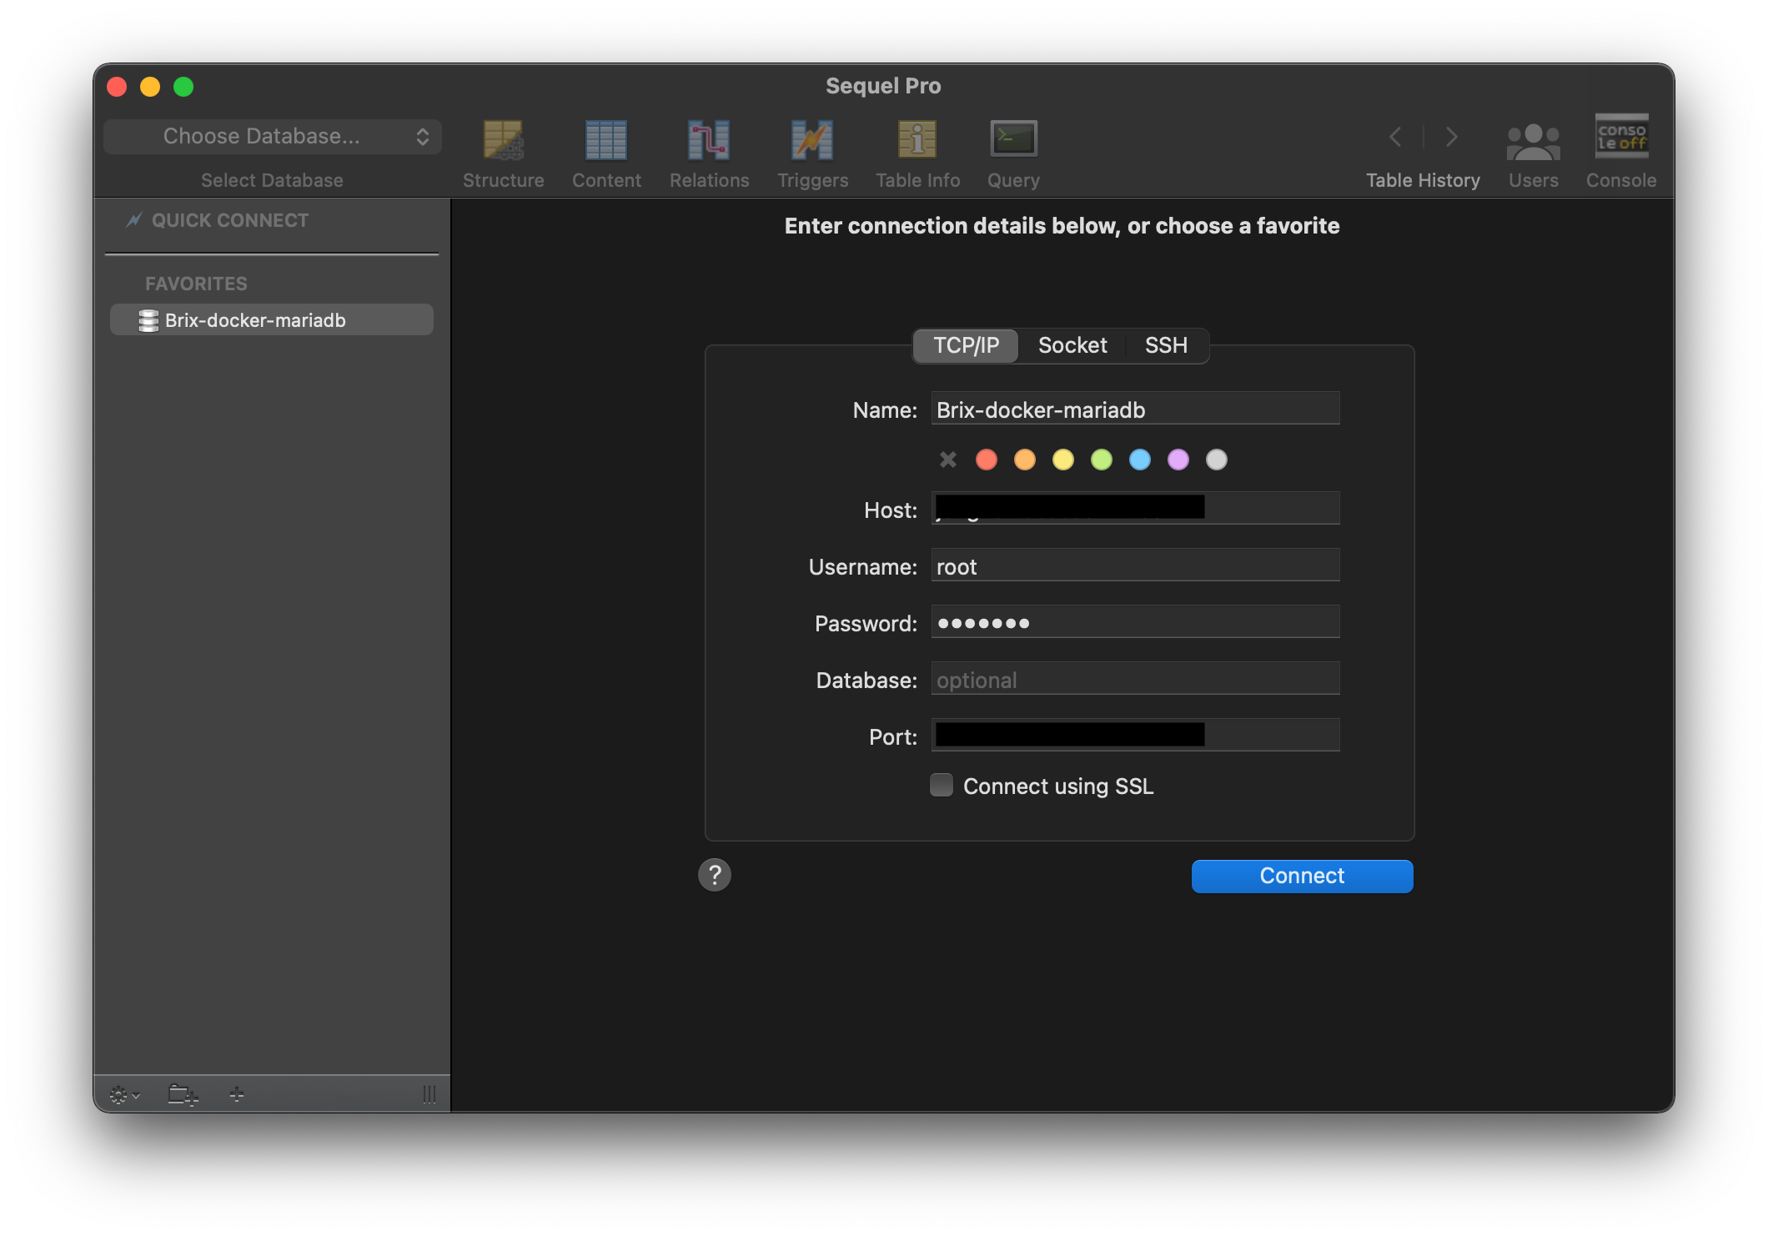Toggle the Console icon
Screen dimensions: 1768x1236
click(x=1620, y=137)
